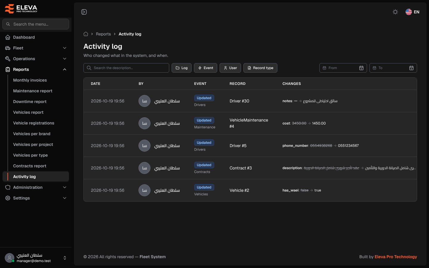The image size is (429, 268).
Task: Focus the Search the menu field
Action: point(36,24)
